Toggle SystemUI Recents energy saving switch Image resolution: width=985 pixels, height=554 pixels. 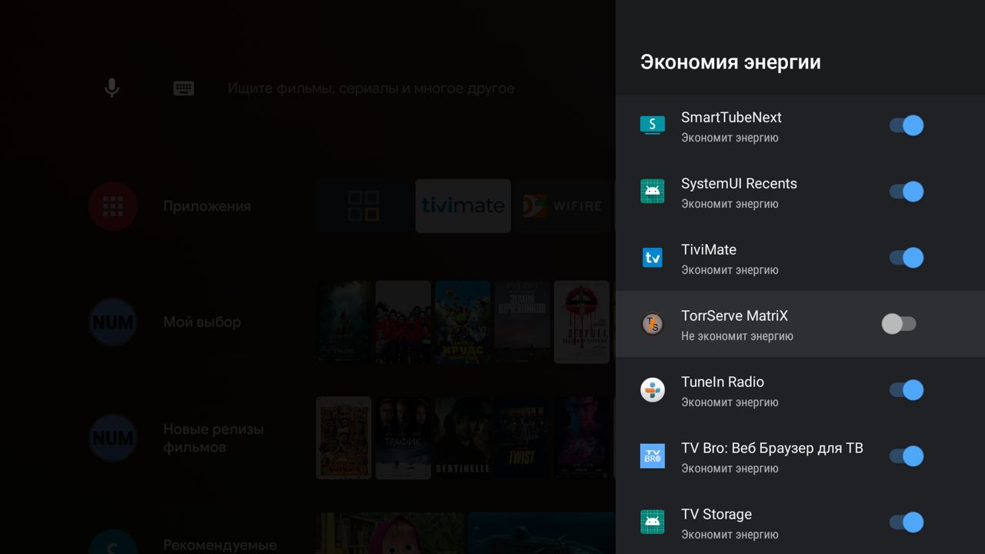pos(907,192)
